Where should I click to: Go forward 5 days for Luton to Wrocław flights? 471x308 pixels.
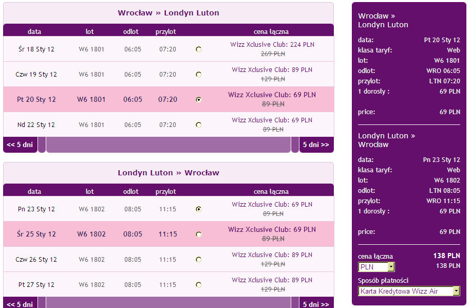coord(316,302)
